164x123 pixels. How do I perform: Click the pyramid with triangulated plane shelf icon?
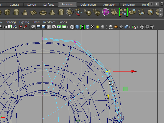coord(114,12)
